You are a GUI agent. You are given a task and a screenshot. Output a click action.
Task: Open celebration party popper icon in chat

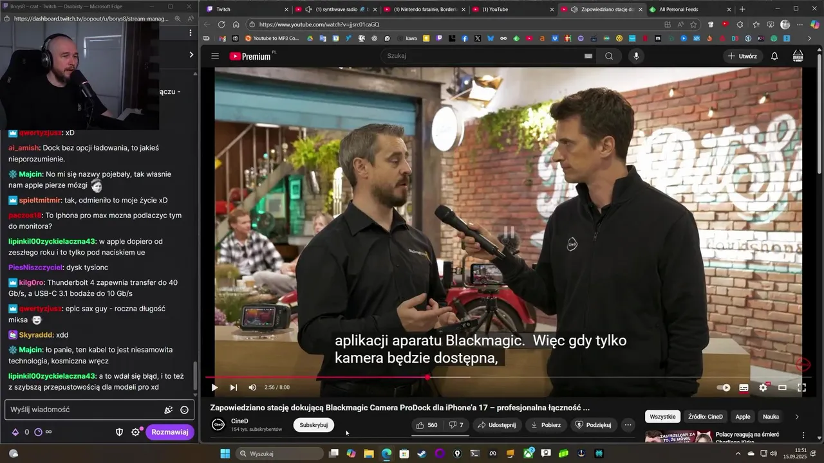coord(168,410)
